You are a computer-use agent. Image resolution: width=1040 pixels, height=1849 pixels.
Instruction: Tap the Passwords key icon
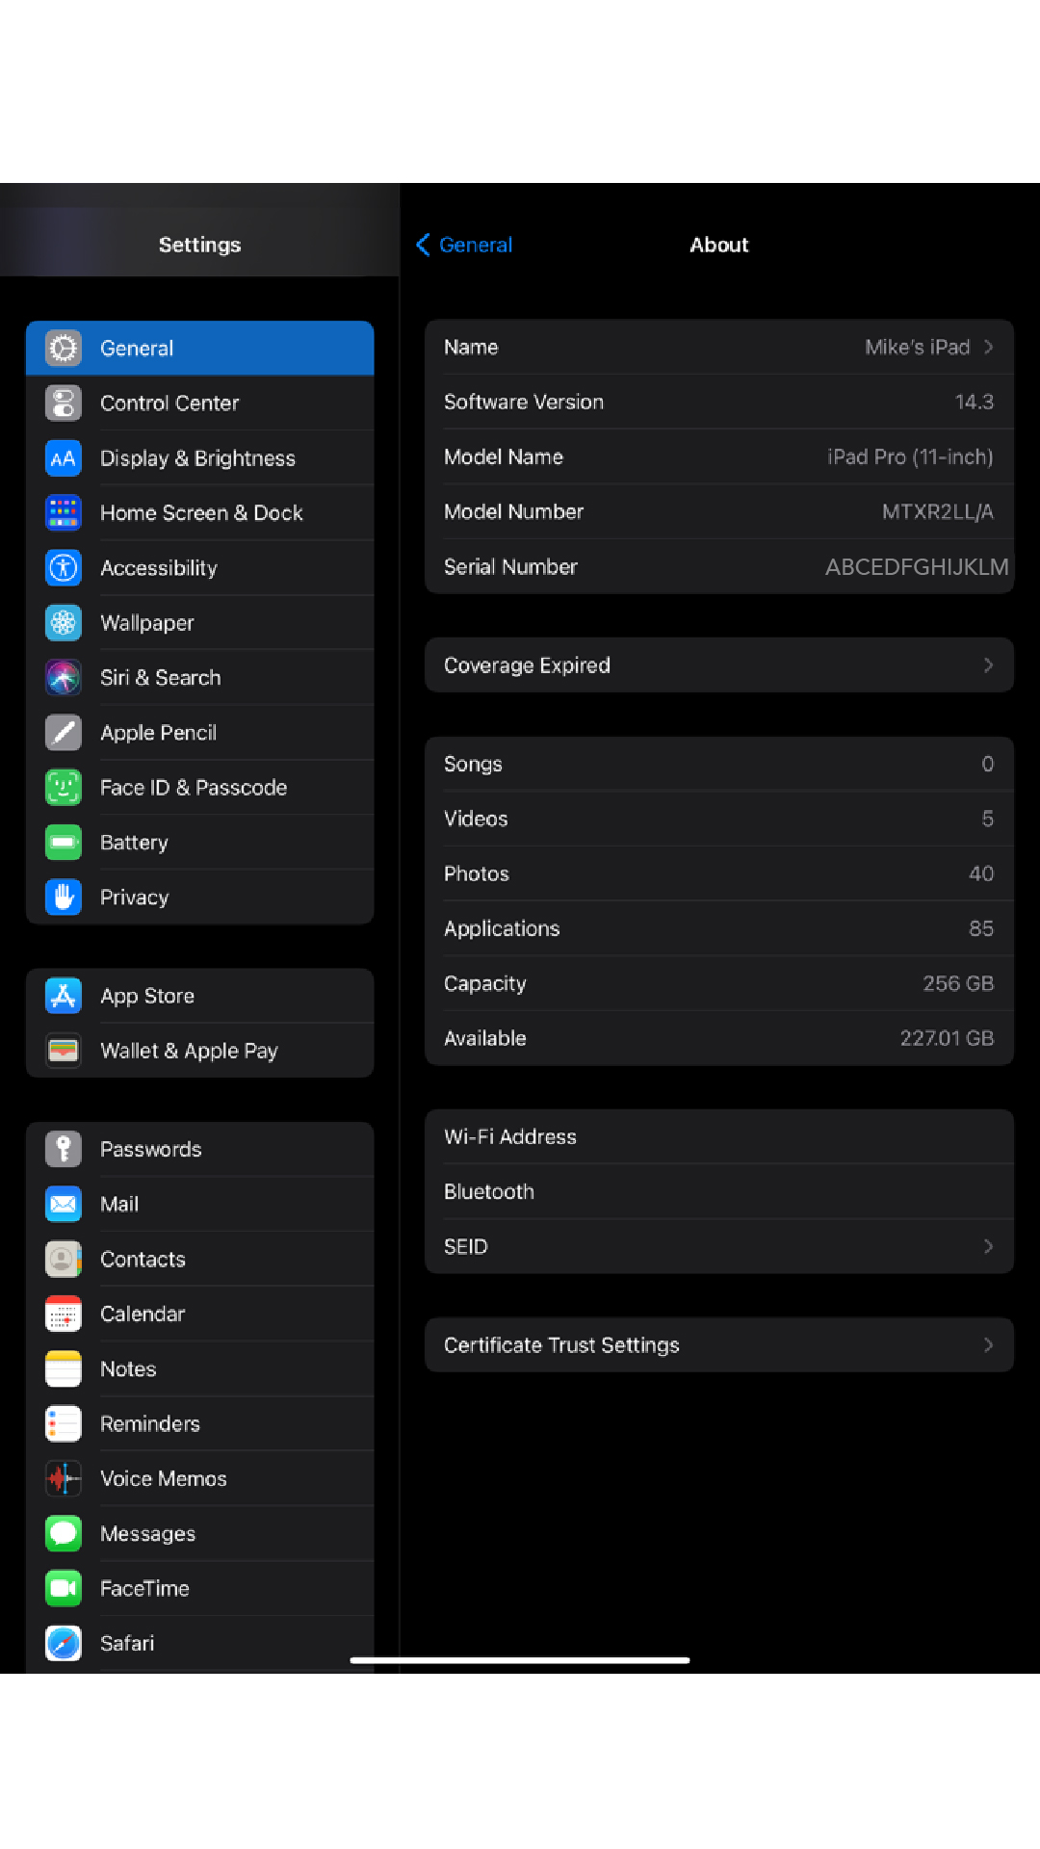pos(64,1150)
